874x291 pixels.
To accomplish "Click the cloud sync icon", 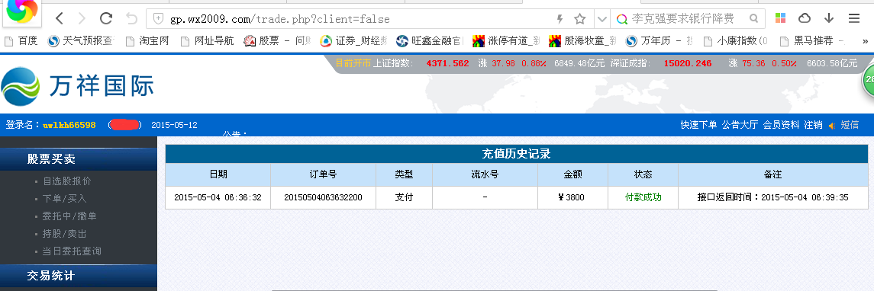I will pyautogui.click(x=805, y=19).
